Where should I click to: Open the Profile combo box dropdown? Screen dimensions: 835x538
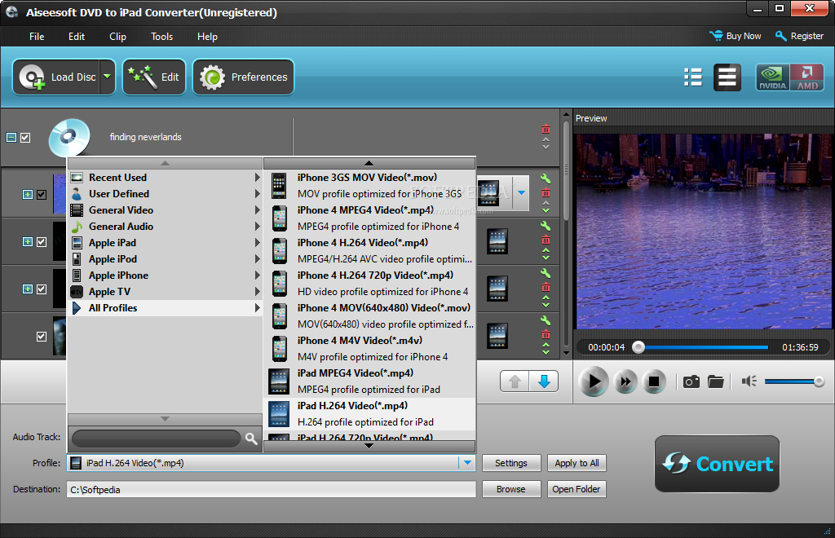(467, 463)
